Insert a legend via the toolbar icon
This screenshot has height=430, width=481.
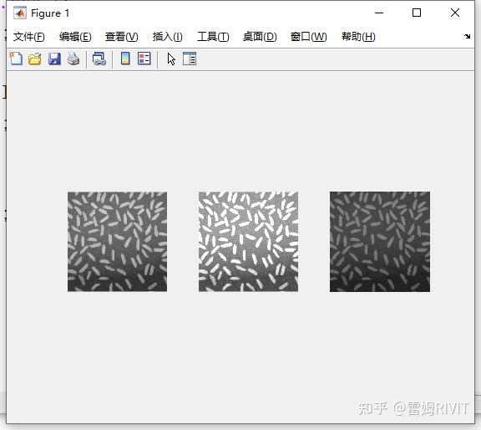144,59
